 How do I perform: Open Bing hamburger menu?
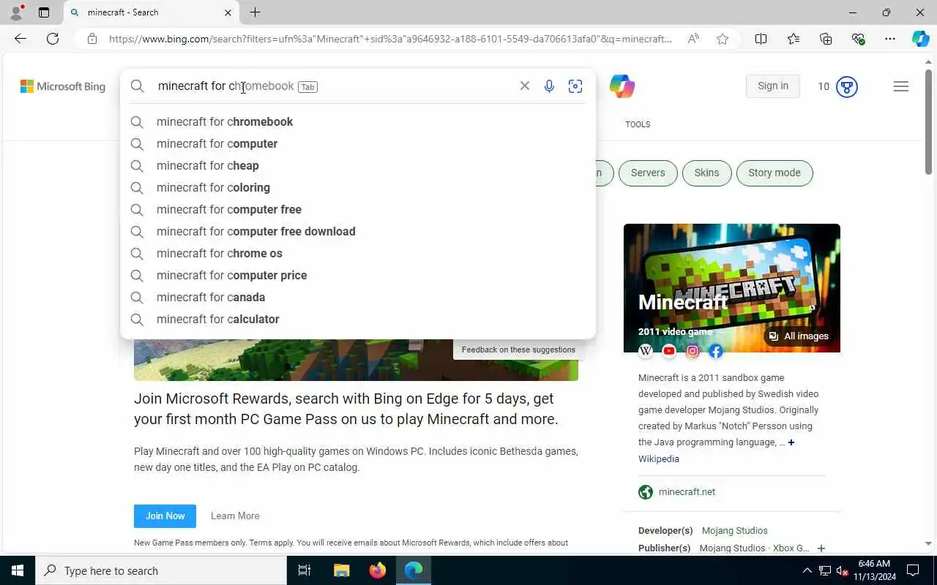tap(901, 86)
